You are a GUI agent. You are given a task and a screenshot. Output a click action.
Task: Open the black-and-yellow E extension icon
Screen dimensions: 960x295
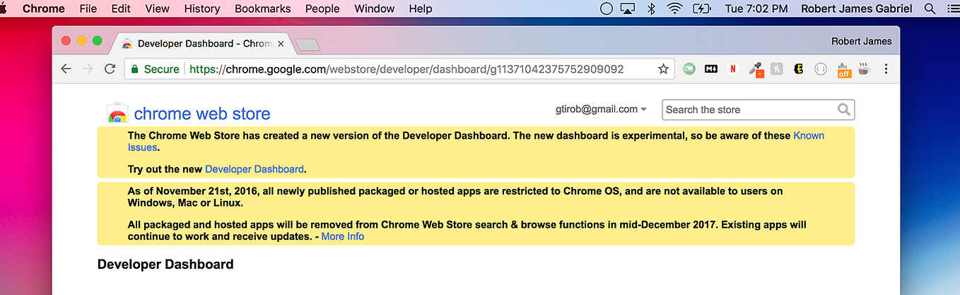(799, 69)
